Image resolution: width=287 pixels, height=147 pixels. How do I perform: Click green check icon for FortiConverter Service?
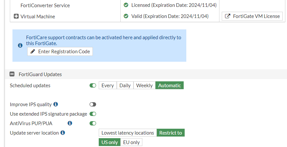pyautogui.click(x=126, y=5)
